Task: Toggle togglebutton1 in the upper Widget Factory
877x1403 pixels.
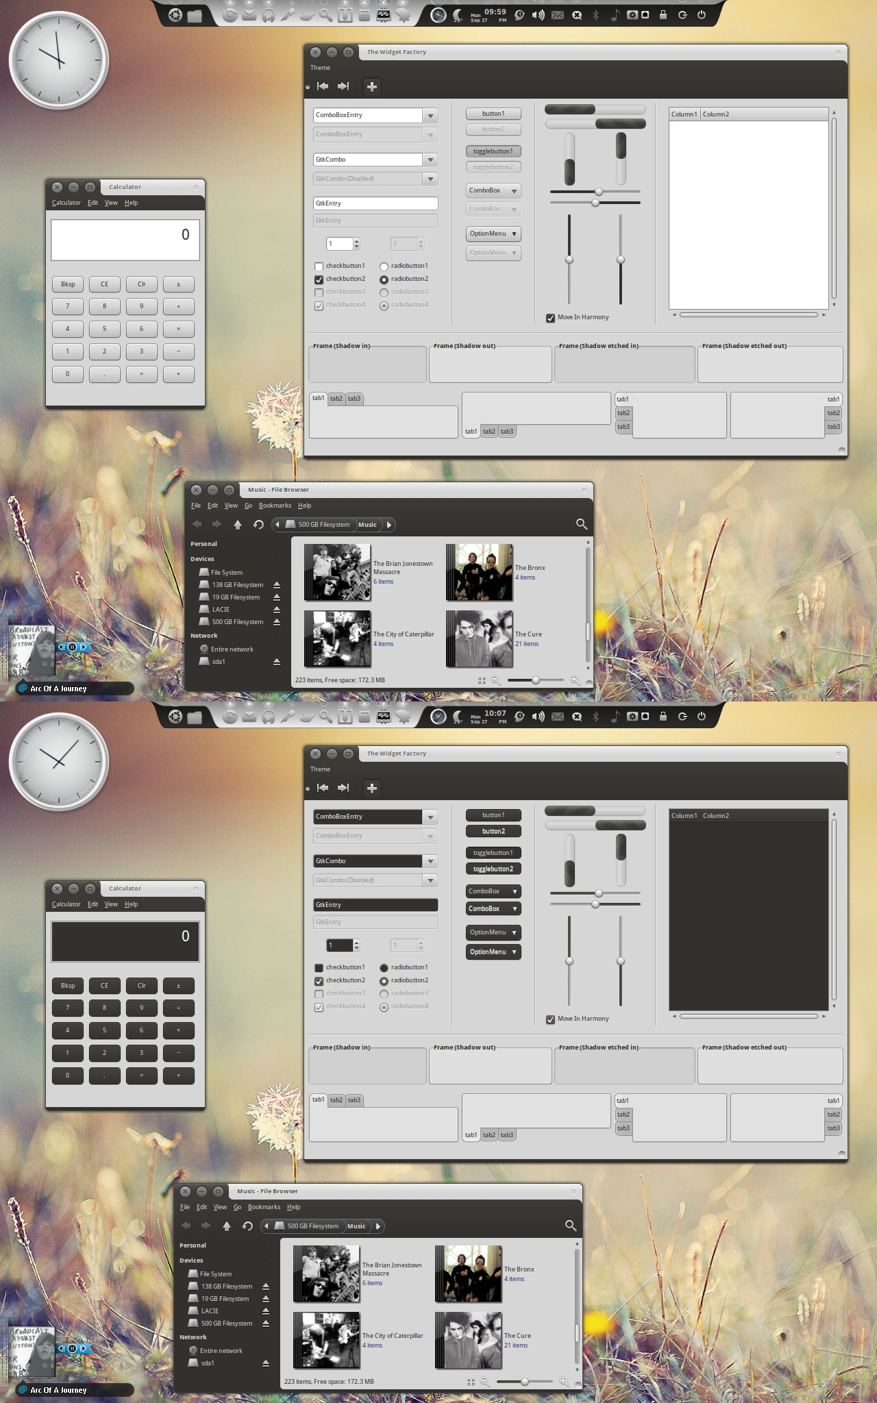Action: [493, 151]
